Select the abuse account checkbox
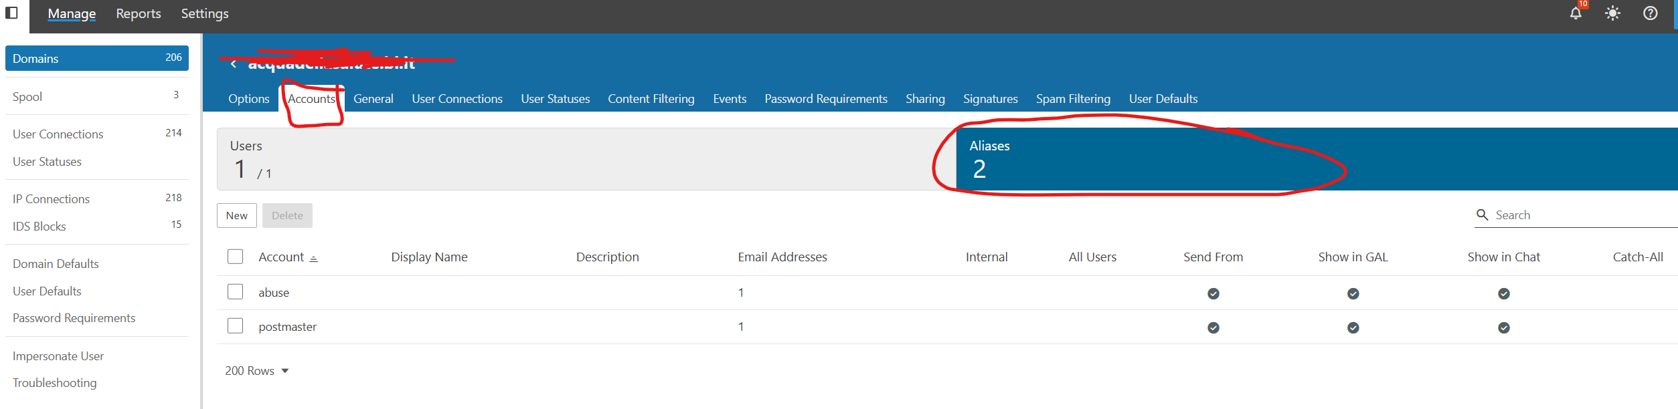This screenshot has height=409, width=1678. click(x=235, y=292)
